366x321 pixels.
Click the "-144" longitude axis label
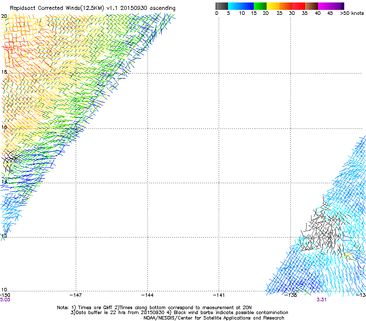coord(147,295)
